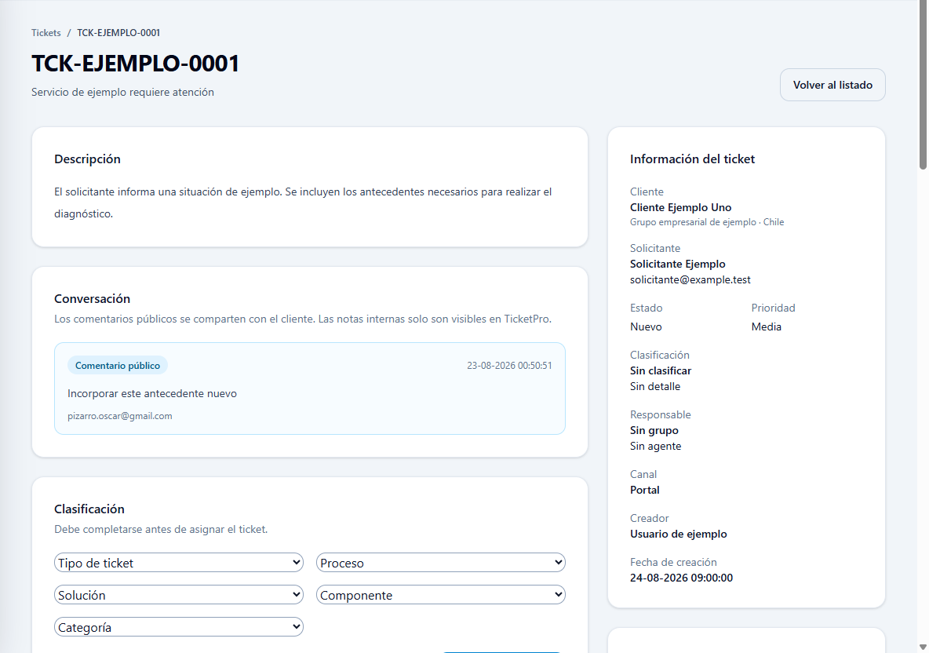The height and width of the screenshot is (653, 929).
Task: Click the Comentario público badge
Action: pos(118,366)
